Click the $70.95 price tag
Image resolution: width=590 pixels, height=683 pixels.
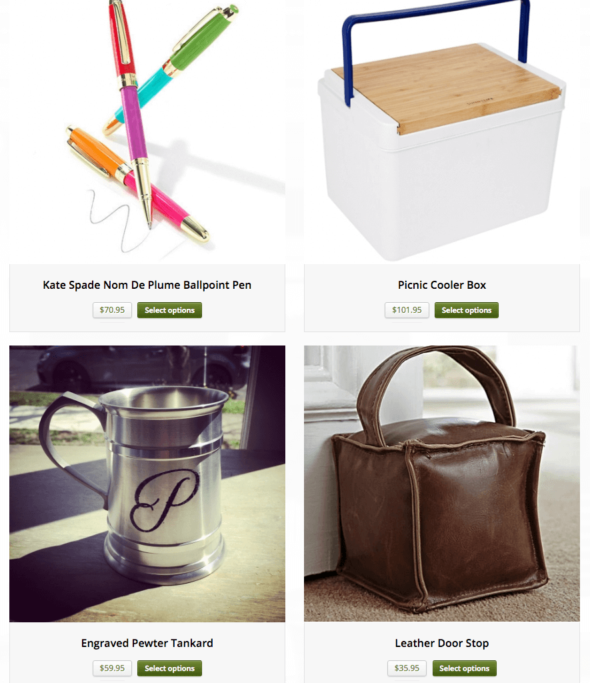click(113, 310)
